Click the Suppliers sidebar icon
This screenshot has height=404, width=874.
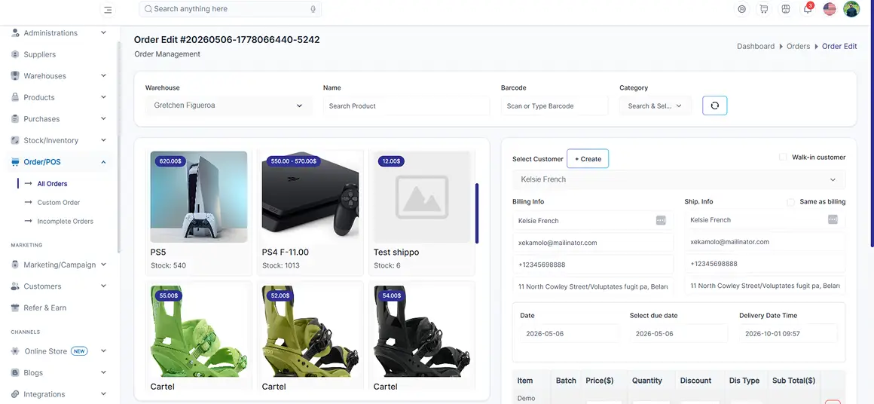coord(16,54)
